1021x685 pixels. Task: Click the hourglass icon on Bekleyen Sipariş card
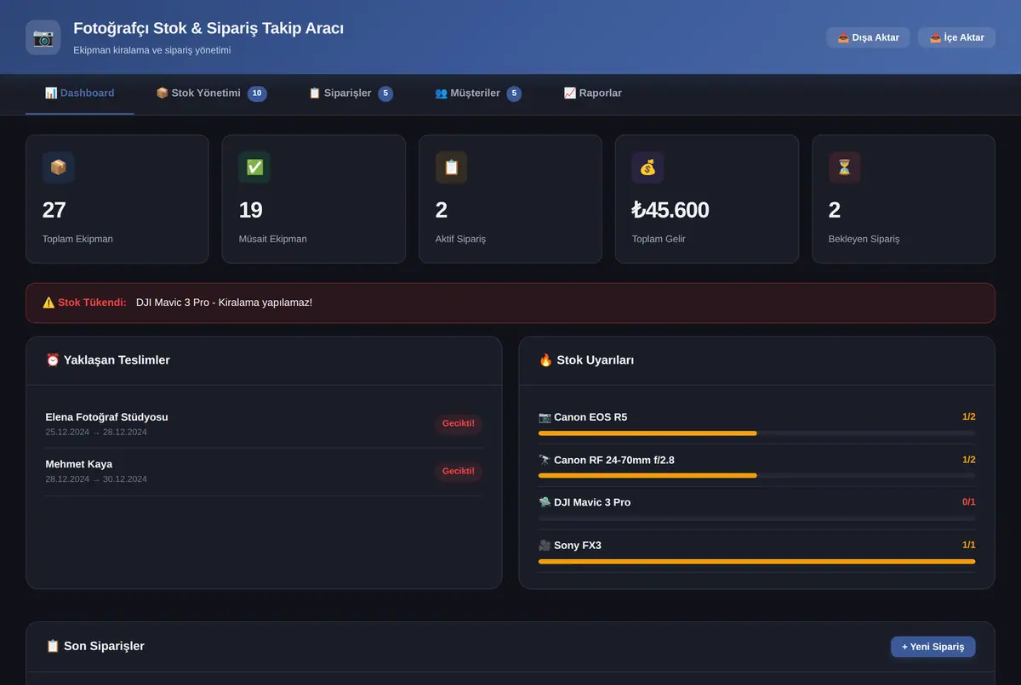[844, 167]
